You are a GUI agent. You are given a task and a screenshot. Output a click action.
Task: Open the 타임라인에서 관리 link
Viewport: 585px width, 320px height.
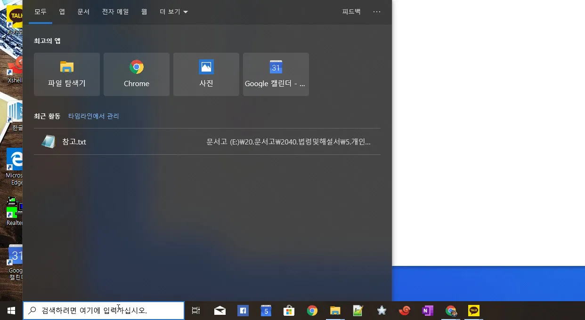(x=94, y=116)
